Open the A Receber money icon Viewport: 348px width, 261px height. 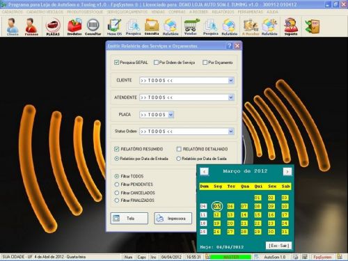click(x=250, y=26)
